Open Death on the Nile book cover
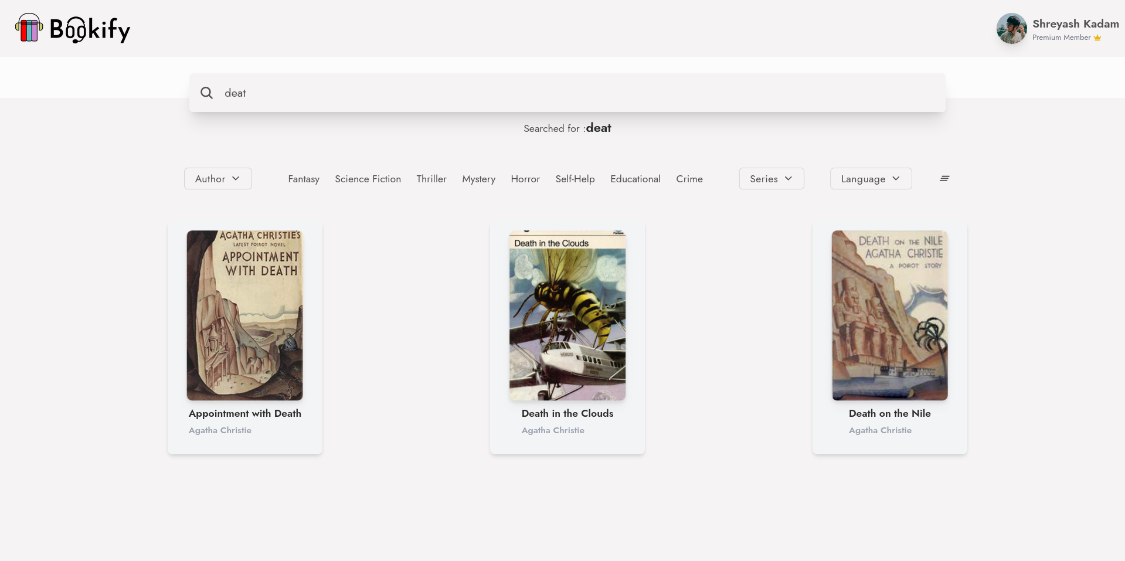Screen dimensions: 1125x561 click(x=890, y=315)
